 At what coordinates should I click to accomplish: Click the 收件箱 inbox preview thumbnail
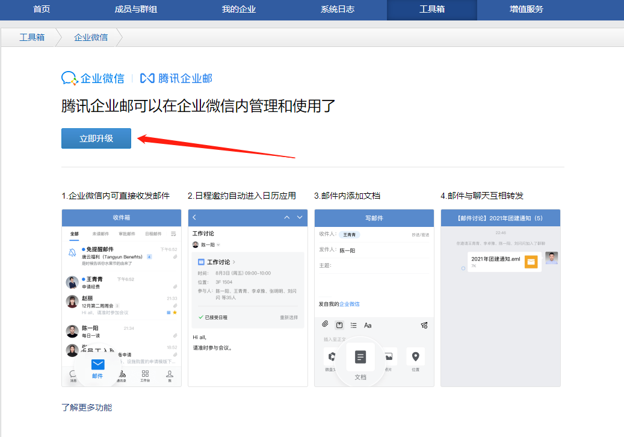(x=122, y=298)
